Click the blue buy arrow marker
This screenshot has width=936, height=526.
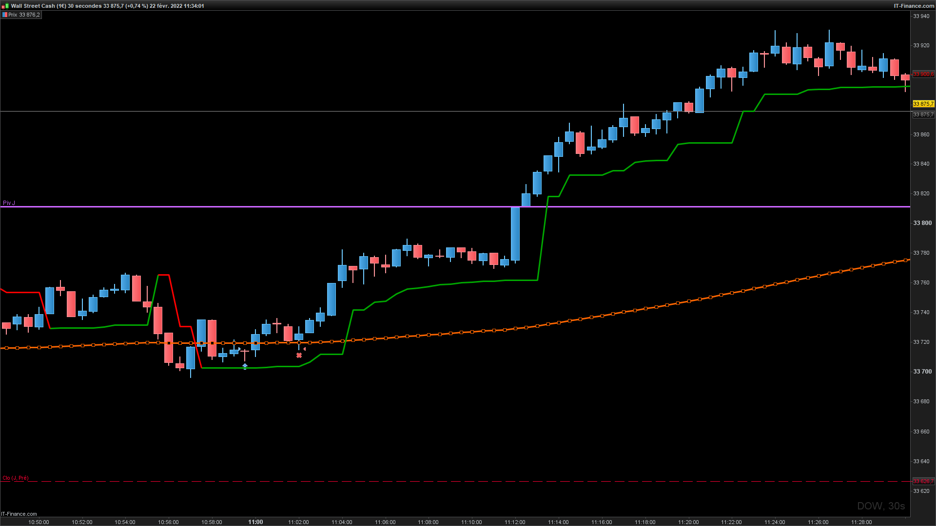pyautogui.click(x=245, y=366)
